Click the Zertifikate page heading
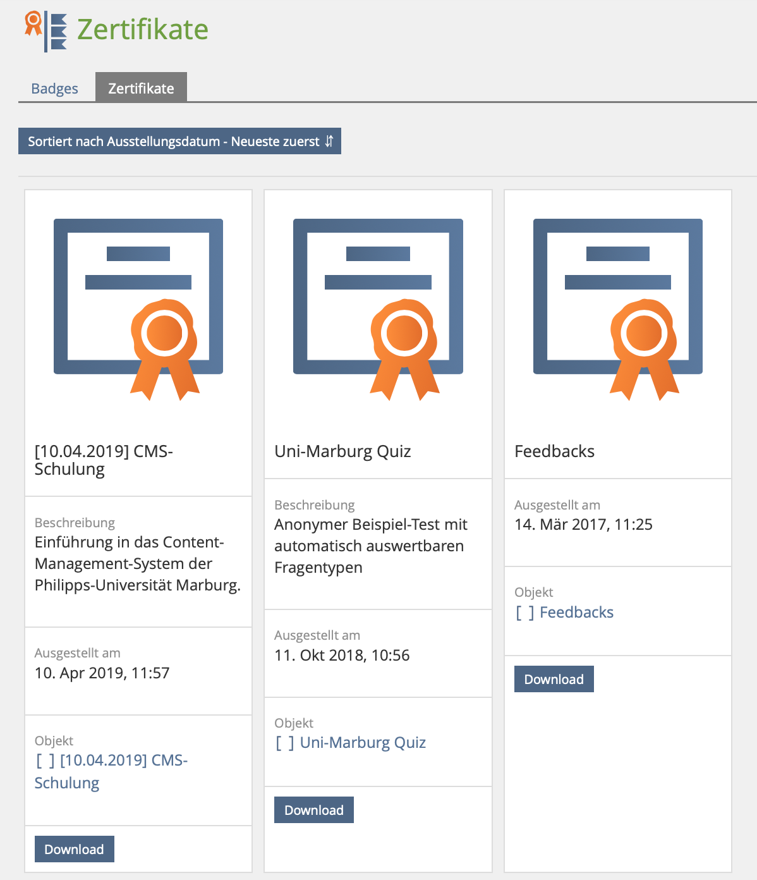 [x=143, y=30]
